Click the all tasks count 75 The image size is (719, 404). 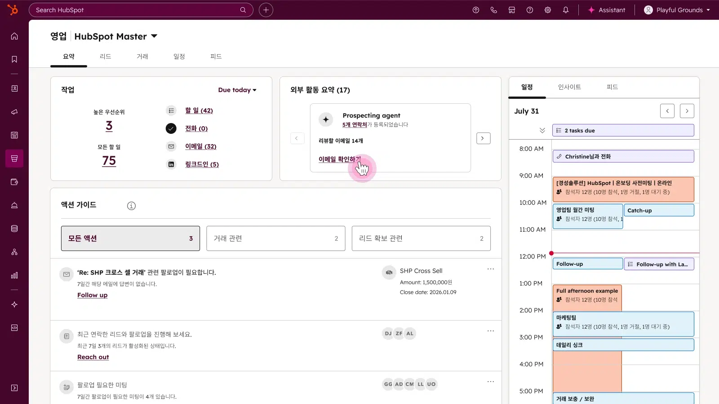tap(109, 161)
